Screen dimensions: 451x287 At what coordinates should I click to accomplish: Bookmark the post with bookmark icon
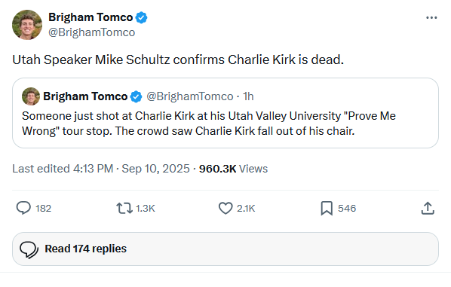point(327,209)
